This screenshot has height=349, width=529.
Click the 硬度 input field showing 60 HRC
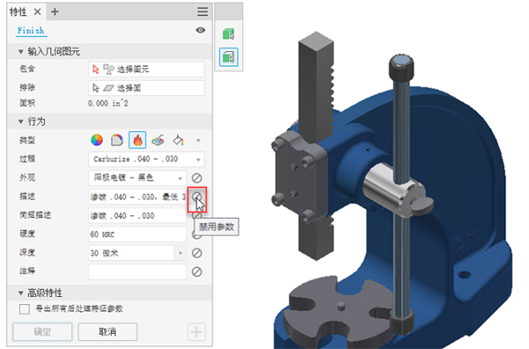coord(138,234)
